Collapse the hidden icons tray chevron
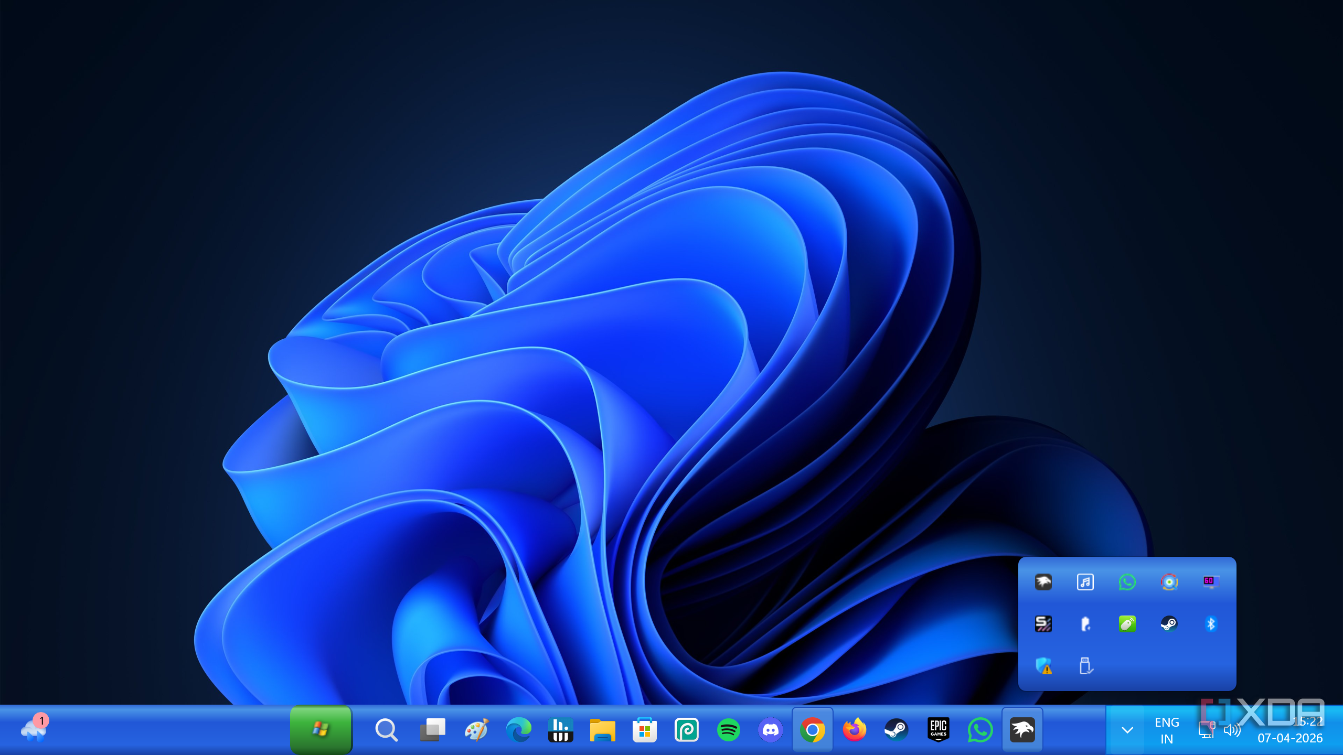Viewport: 1343px width, 755px height. click(1127, 730)
